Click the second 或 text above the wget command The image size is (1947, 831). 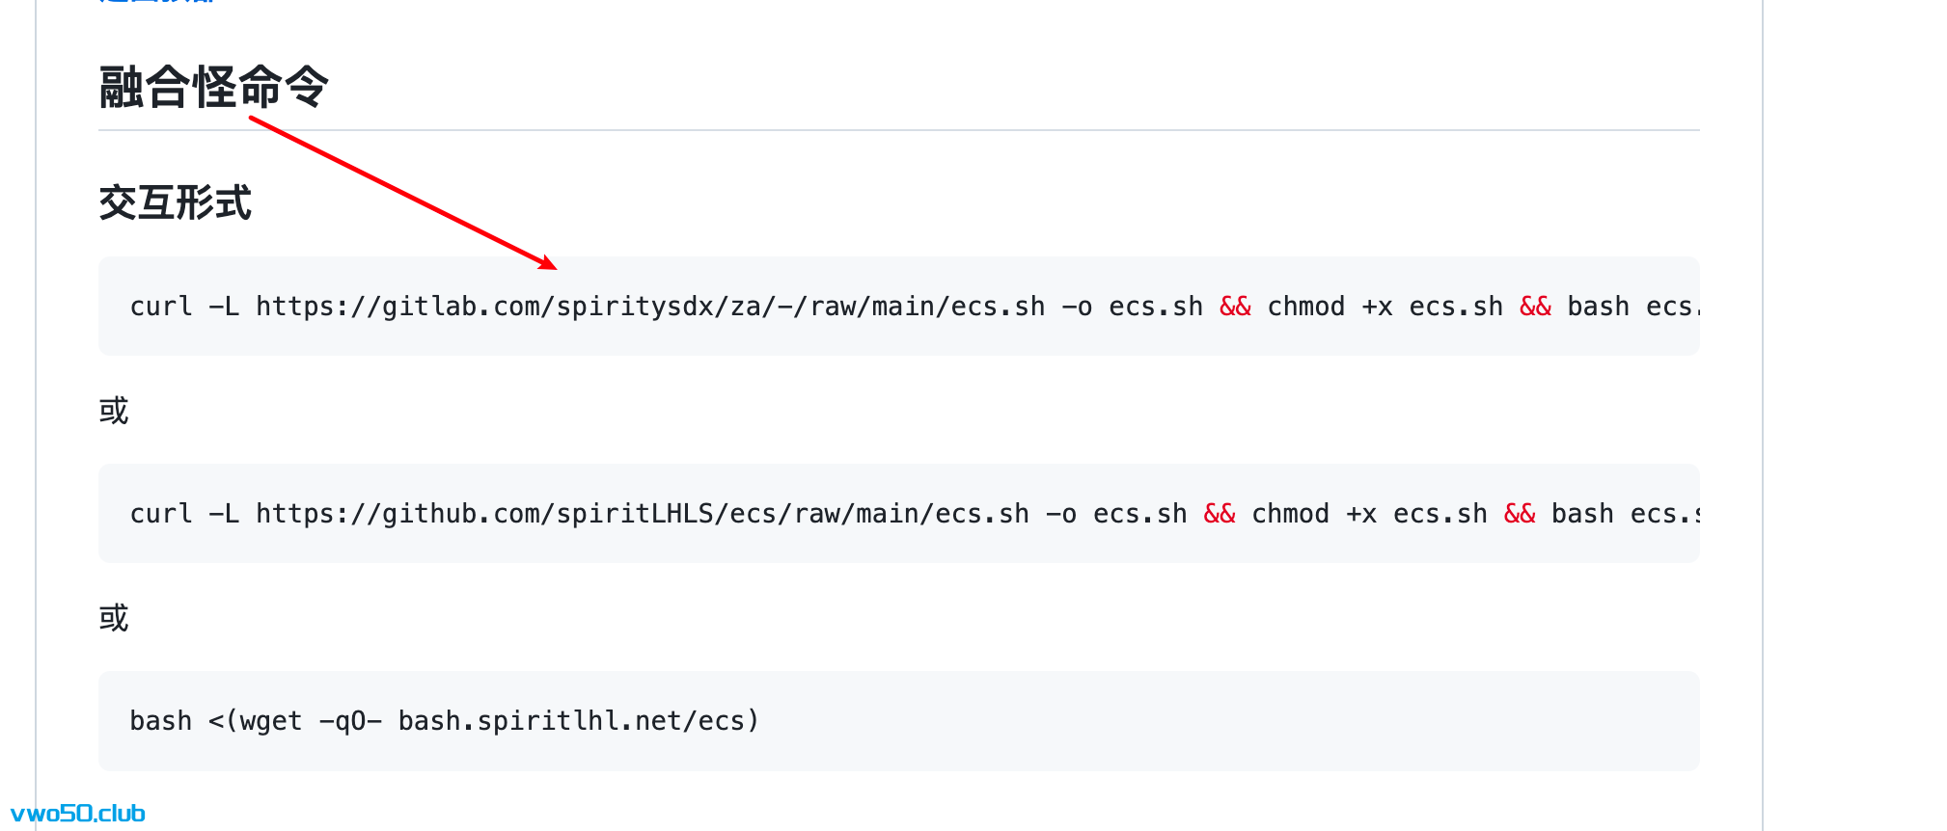point(114,618)
